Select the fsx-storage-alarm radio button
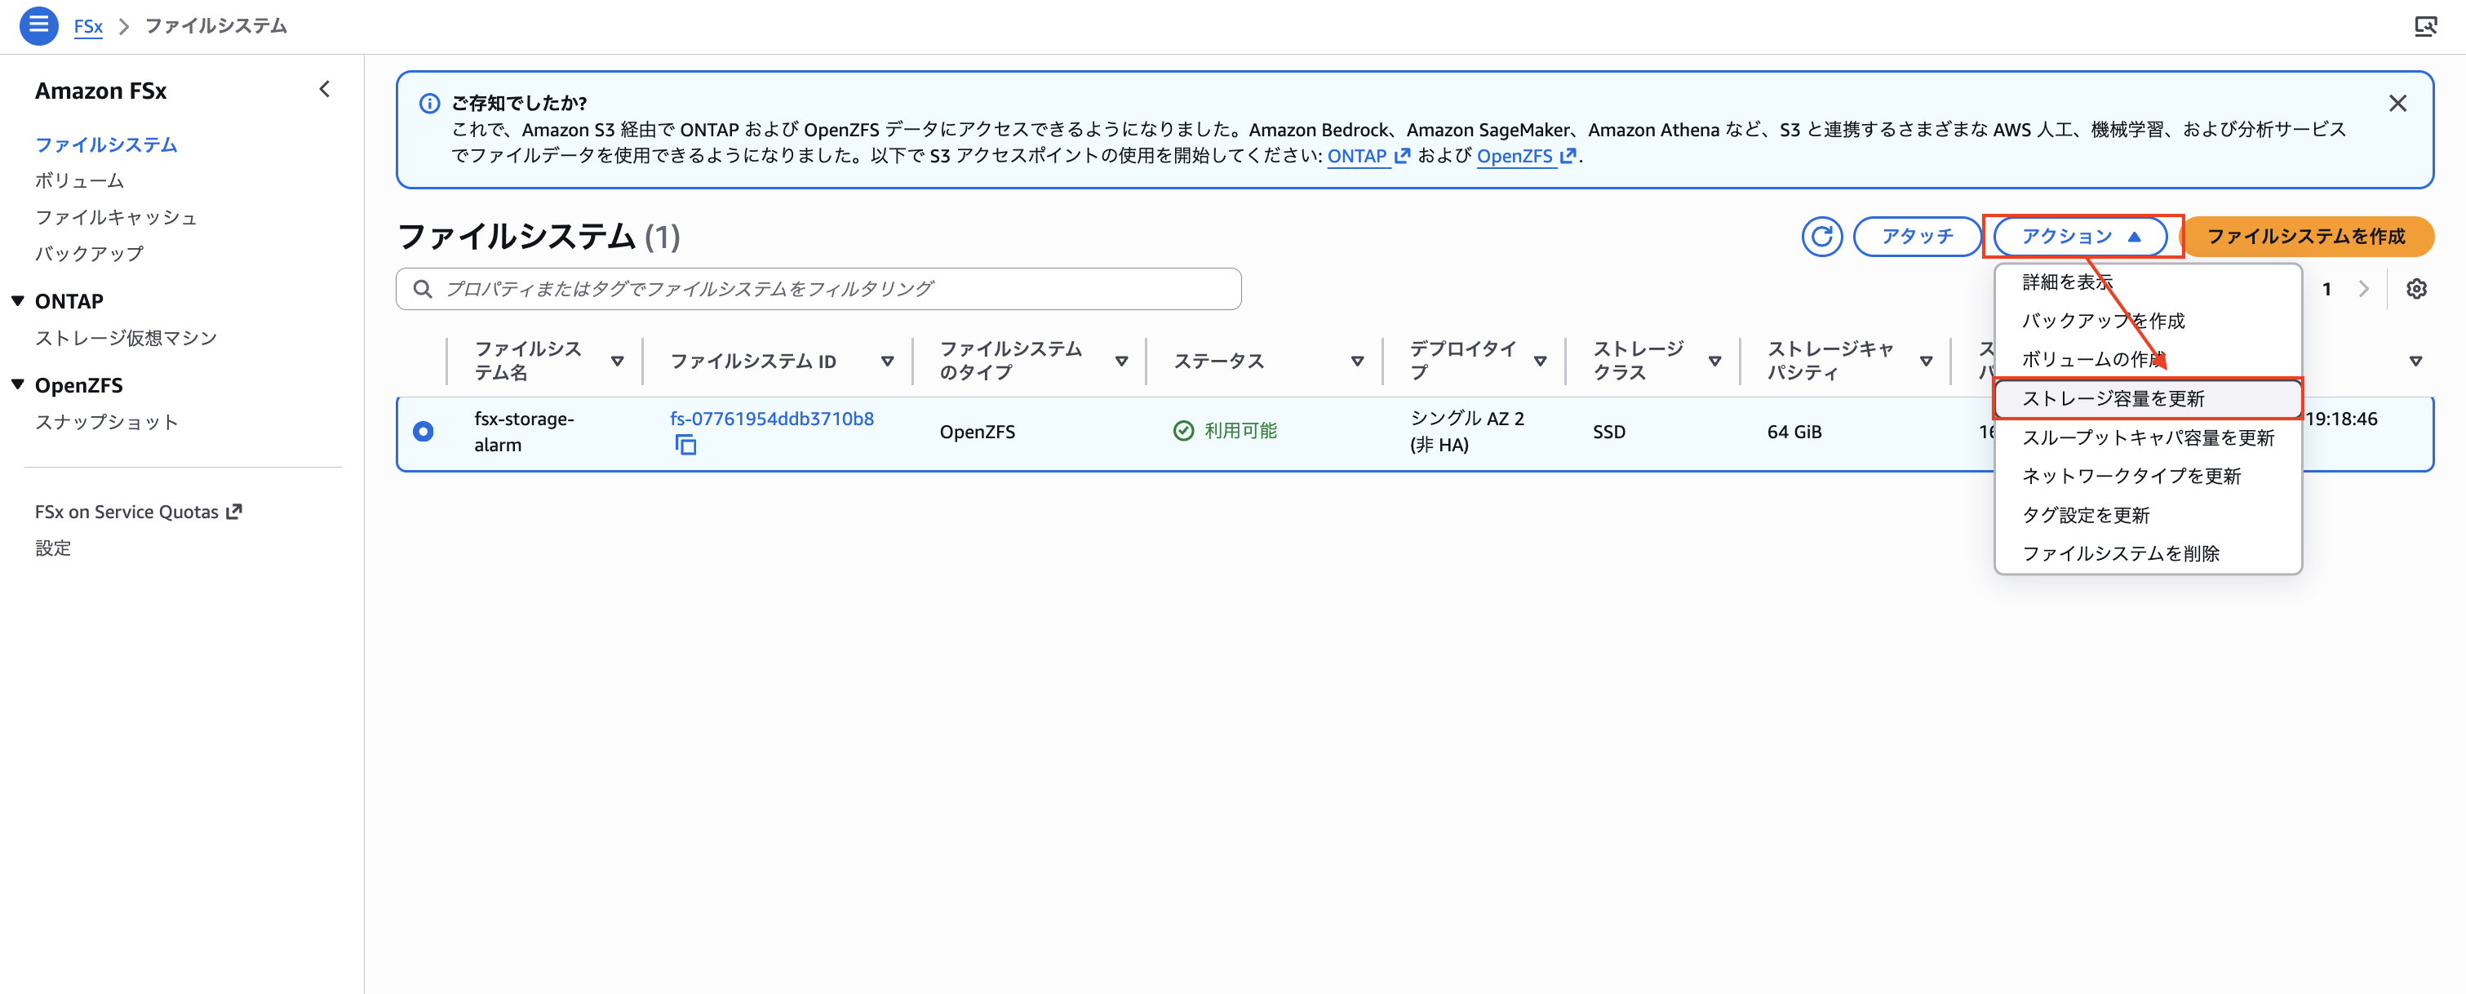The image size is (2466, 994). (x=424, y=431)
